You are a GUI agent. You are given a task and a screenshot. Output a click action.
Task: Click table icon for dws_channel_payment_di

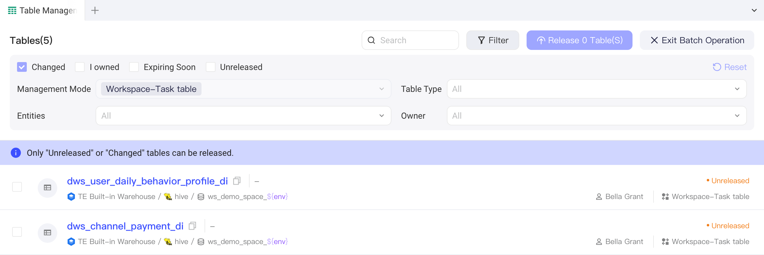pos(47,233)
